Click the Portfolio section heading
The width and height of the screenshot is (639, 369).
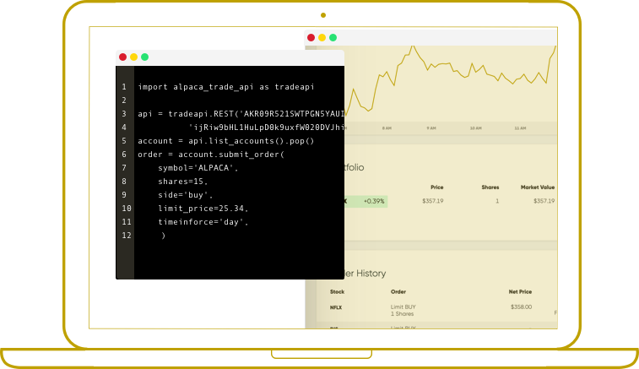[355, 167]
